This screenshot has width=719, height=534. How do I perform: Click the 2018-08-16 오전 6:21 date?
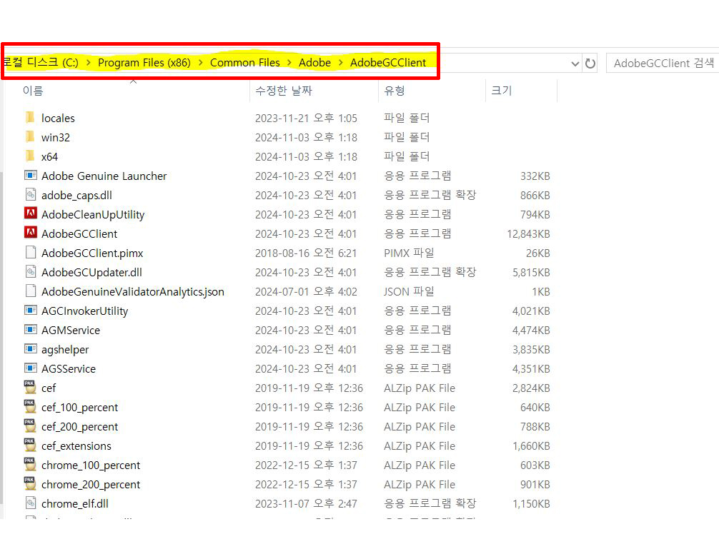pos(306,253)
